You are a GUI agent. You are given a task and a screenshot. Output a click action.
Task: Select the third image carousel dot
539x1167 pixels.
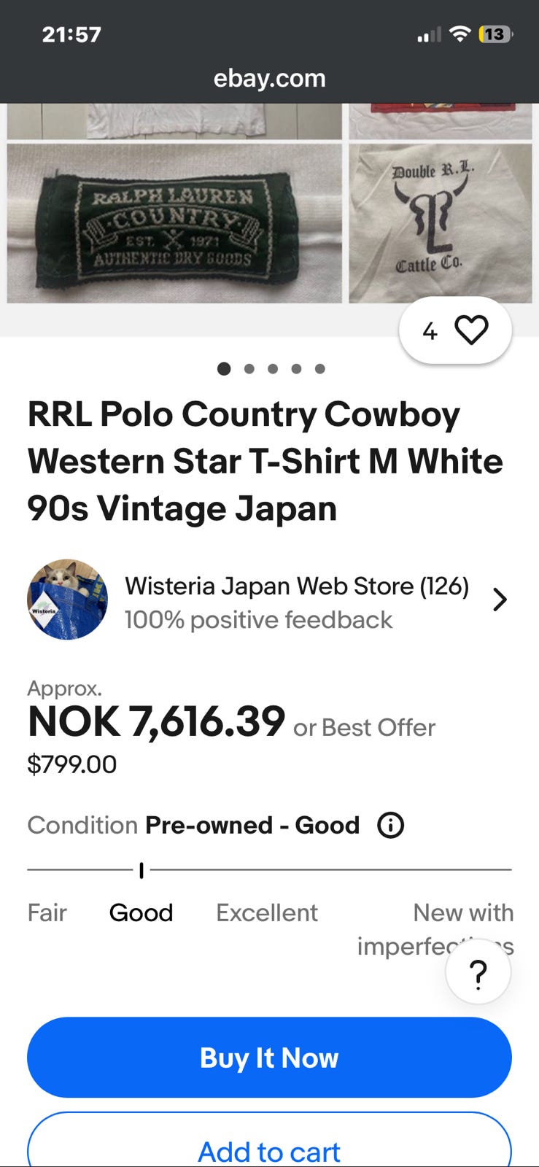[273, 368]
